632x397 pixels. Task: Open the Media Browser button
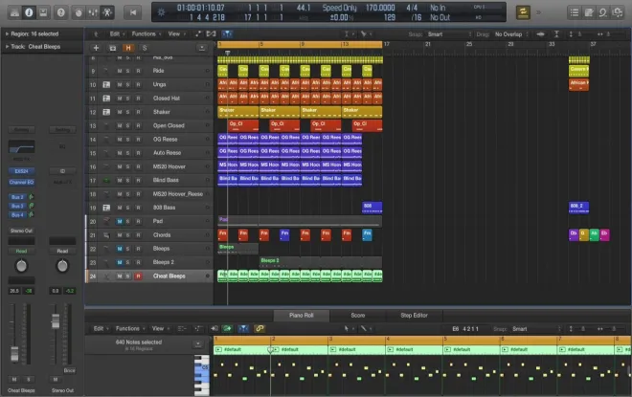pos(617,12)
